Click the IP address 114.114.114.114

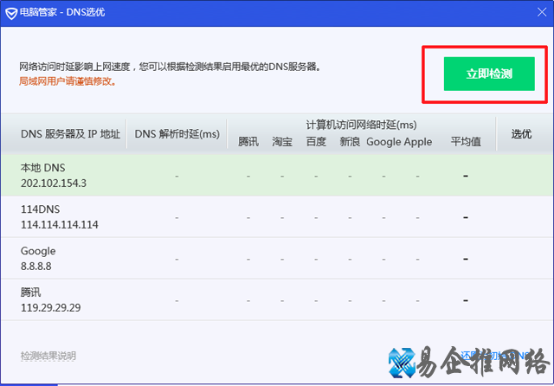(60, 225)
